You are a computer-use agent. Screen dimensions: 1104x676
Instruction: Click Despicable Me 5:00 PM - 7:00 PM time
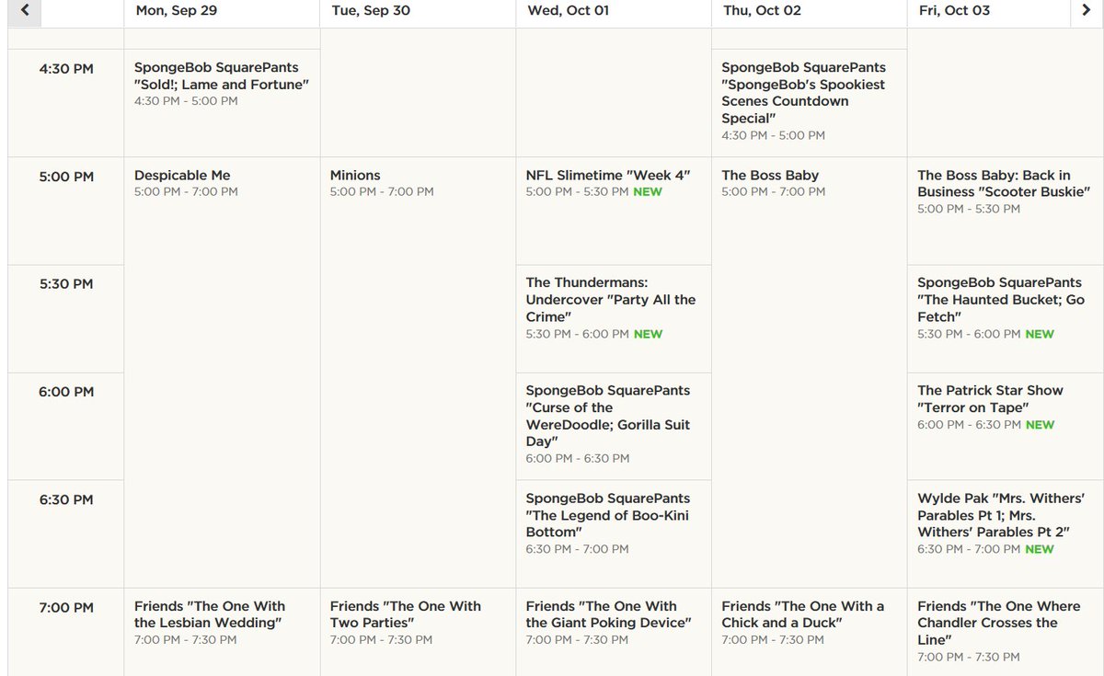pyautogui.click(x=186, y=192)
